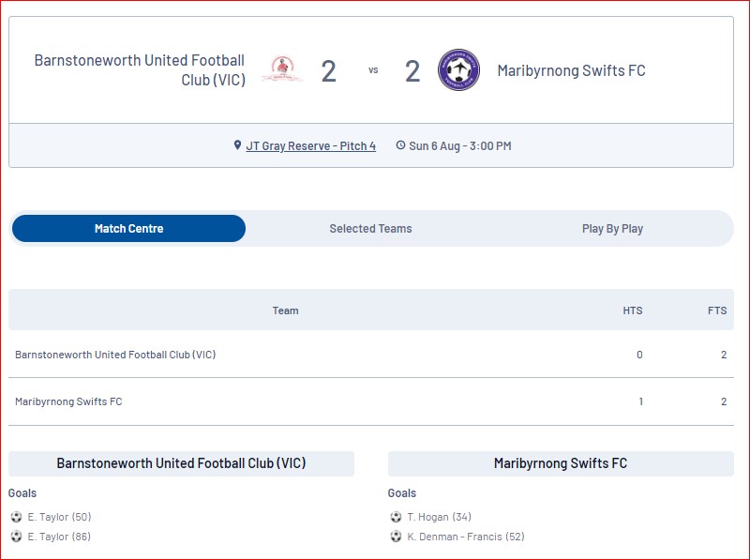Screen dimensions: 750x560
Task: Click the Barnstoneworth United club logo
Action: pos(282,69)
